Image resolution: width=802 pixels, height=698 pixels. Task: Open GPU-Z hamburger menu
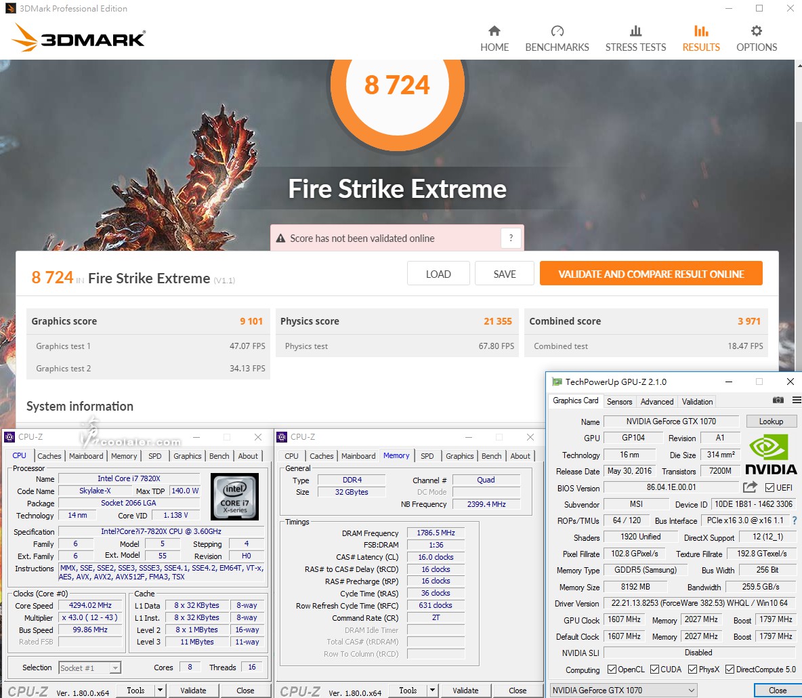(x=797, y=401)
